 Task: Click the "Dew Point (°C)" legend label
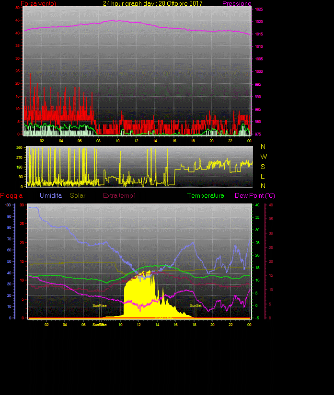pos(255,196)
